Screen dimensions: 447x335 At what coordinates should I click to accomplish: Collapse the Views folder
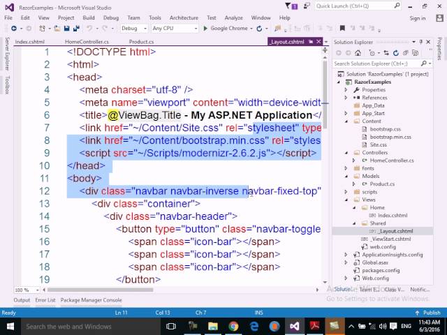pyautogui.click(x=346, y=200)
